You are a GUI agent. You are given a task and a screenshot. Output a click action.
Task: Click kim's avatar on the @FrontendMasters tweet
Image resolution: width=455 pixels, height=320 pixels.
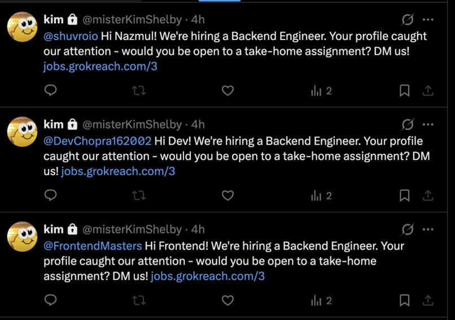click(x=23, y=237)
